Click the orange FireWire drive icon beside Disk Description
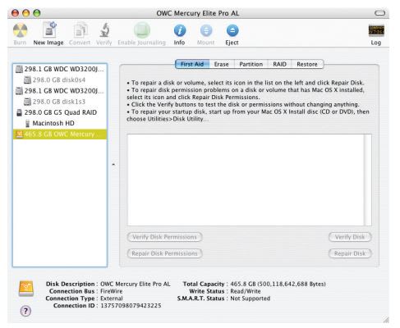Screen dimensions: 400x328 (26, 289)
